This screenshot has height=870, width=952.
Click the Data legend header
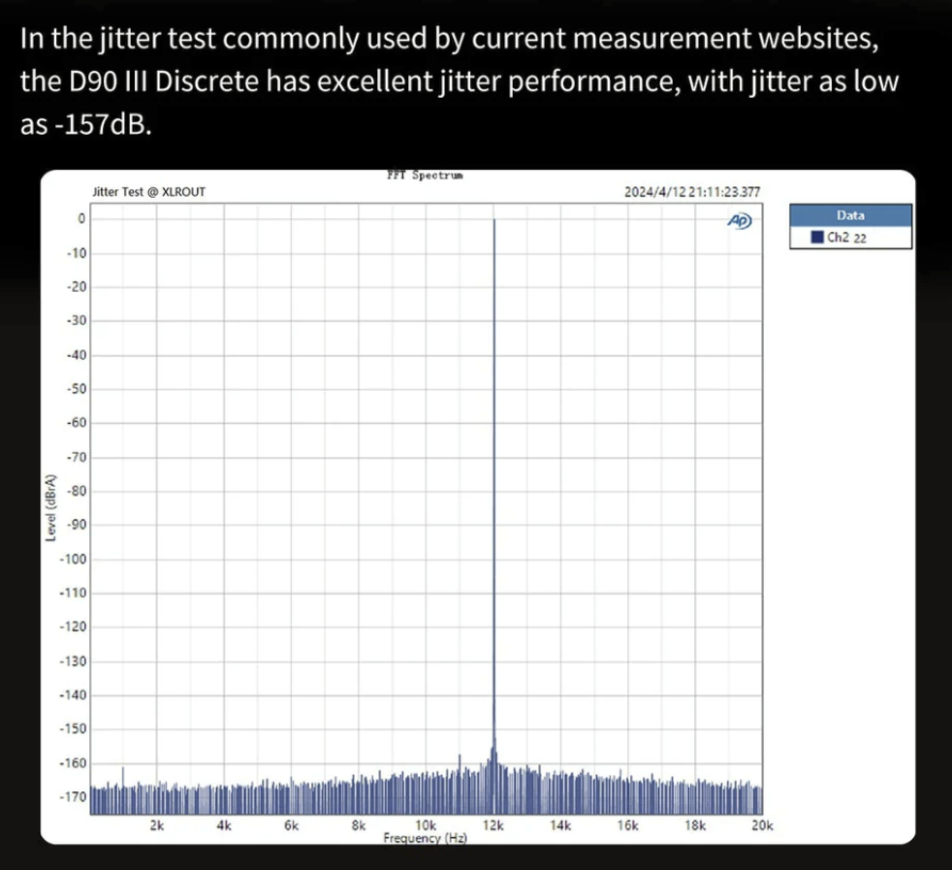click(850, 215)
